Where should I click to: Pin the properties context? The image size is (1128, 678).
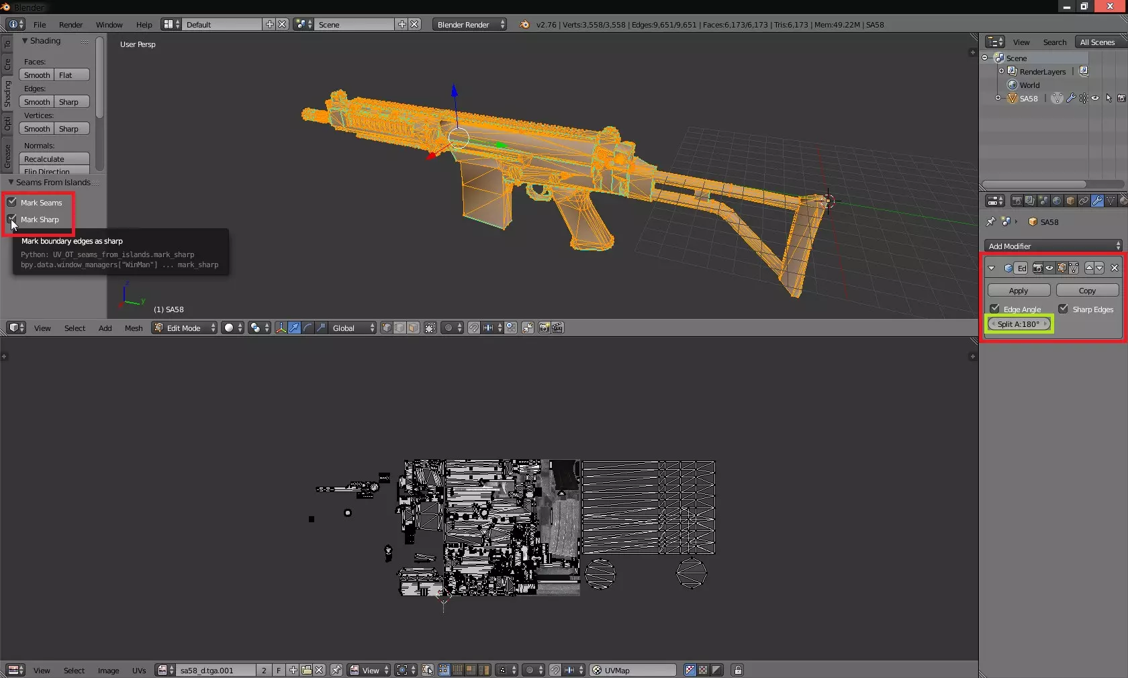click(990, 222)
